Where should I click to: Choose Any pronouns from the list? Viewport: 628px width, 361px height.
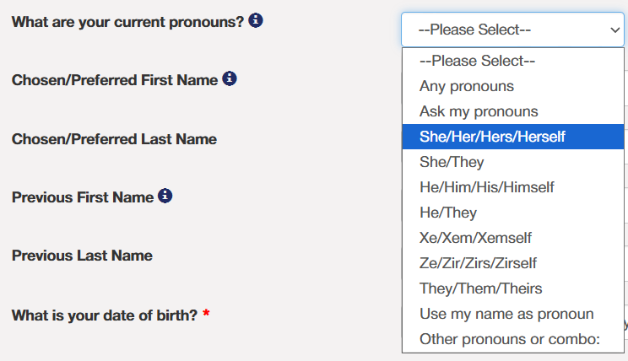[x=466, y=86]
